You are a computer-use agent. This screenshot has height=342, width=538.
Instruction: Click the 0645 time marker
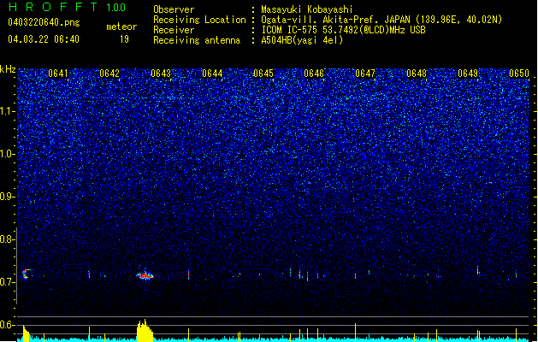tap(263, 74)
